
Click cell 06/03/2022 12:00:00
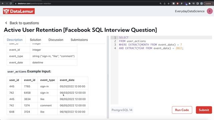[x=73, y=93]
